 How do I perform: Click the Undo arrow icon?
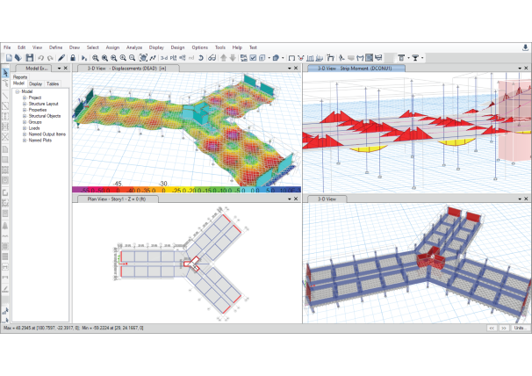(40, 58)
